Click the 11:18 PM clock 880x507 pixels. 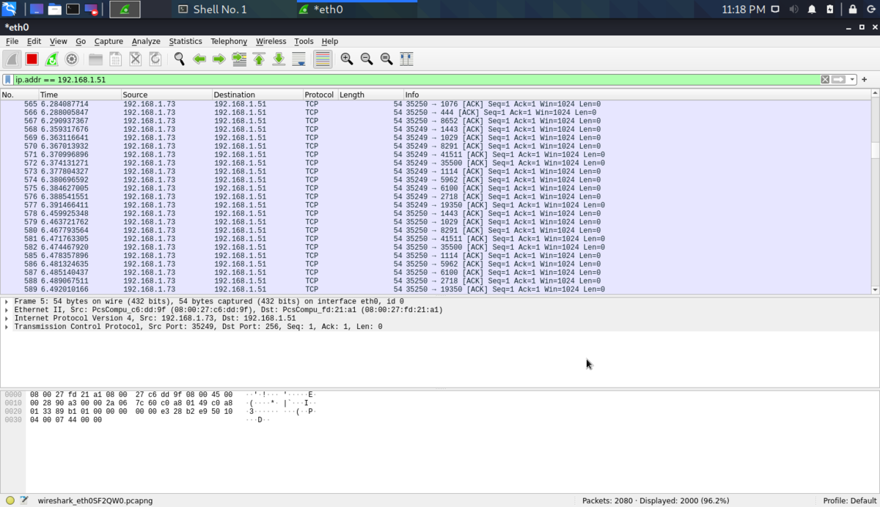point(743,10)
